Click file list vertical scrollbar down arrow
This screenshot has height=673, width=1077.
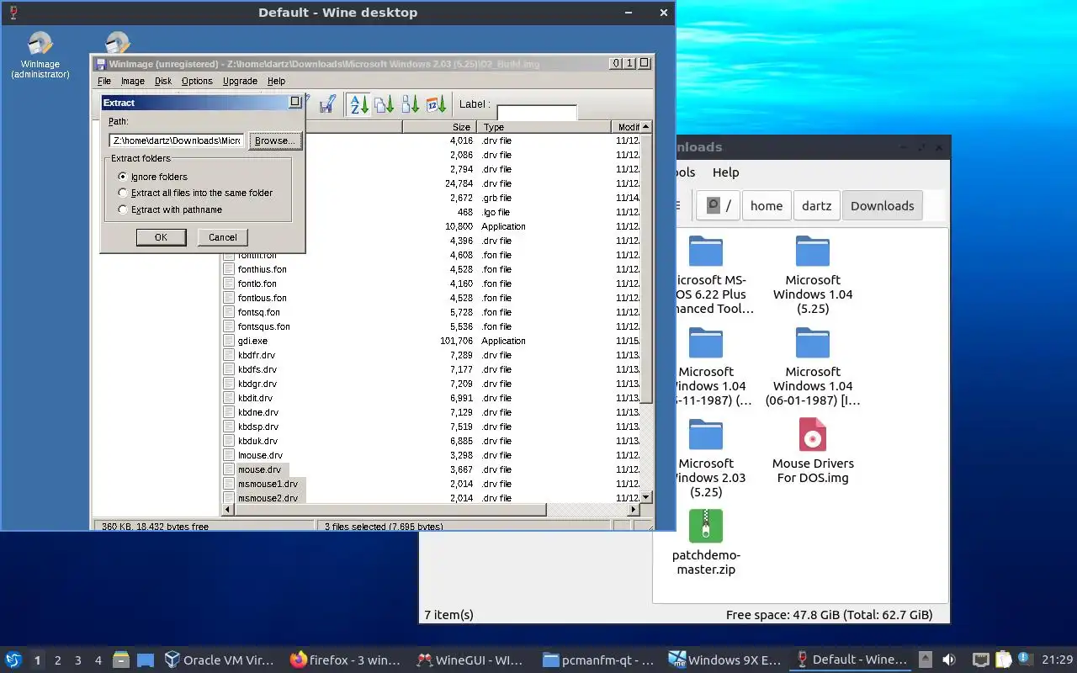click(646, 497)
